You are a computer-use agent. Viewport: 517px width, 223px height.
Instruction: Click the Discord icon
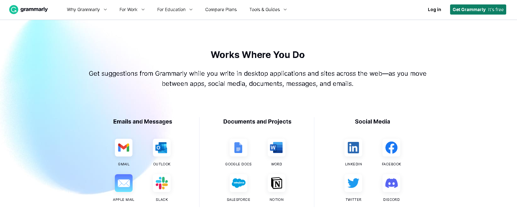click(391, 183)
